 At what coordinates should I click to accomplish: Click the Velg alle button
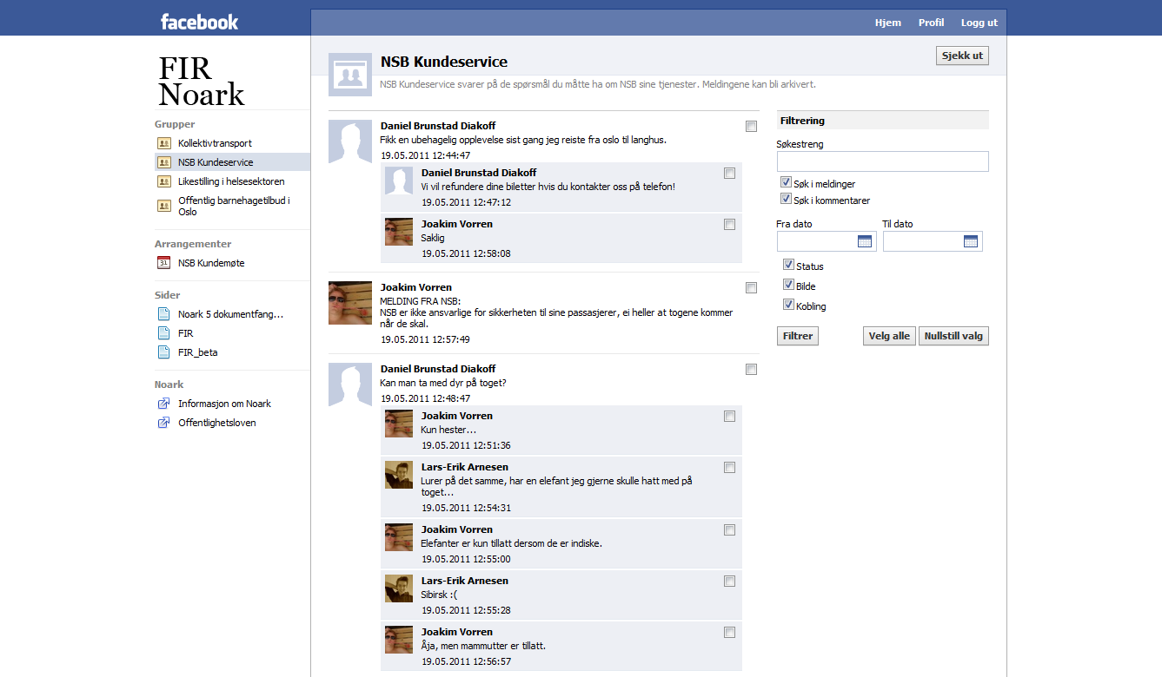[x=890, y=336]
